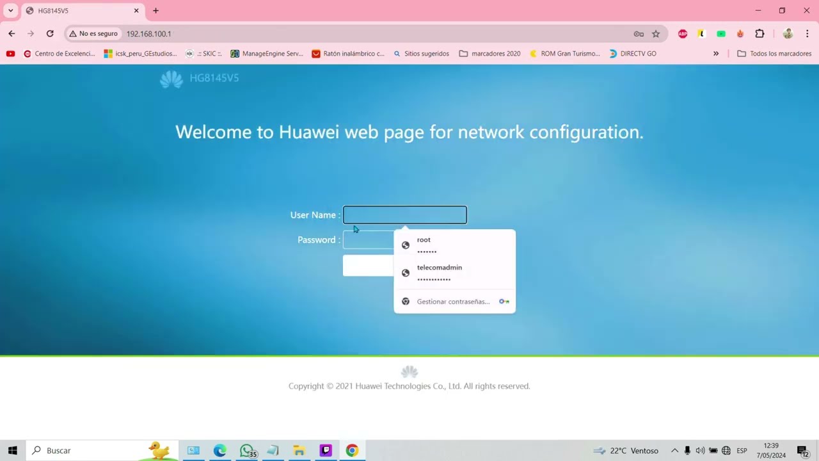Open the 'Centro de Excelenci...' bookmark
The width and height of the screenshot is (819, 461).
[x=60, y=54]
